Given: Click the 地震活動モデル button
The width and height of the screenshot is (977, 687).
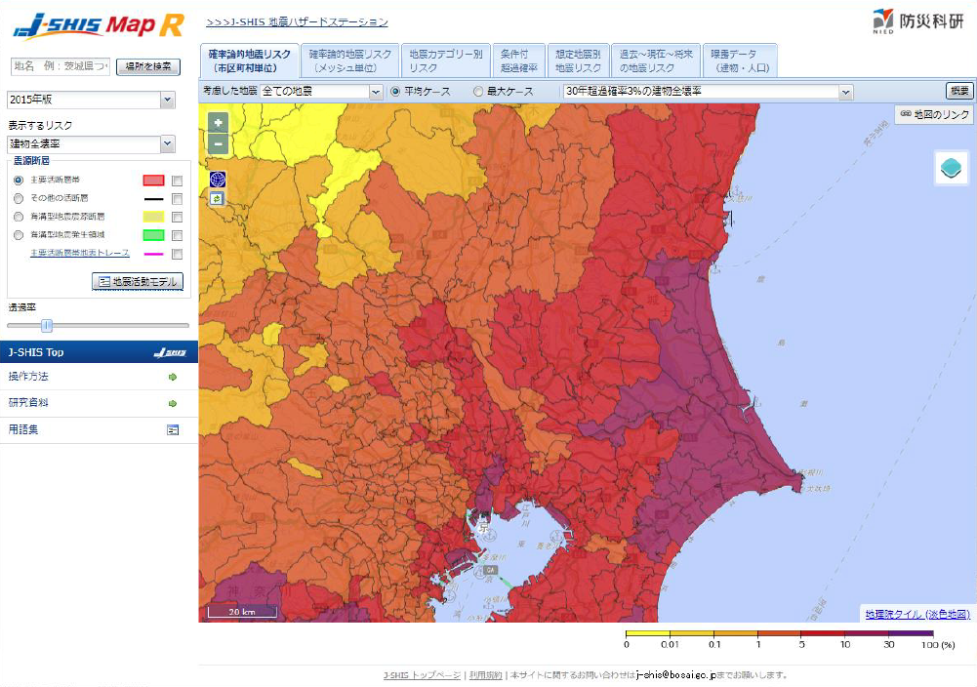Looking at the screenshot, I should (138, 281).
